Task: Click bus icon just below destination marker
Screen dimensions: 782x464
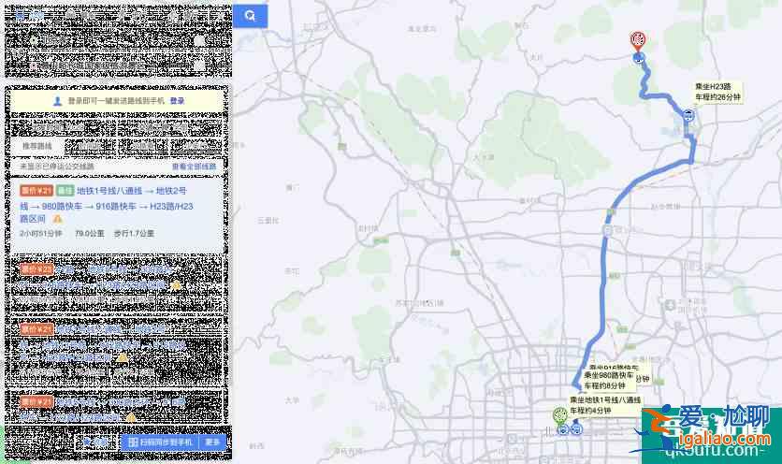Action: click(x=639, y=58)
